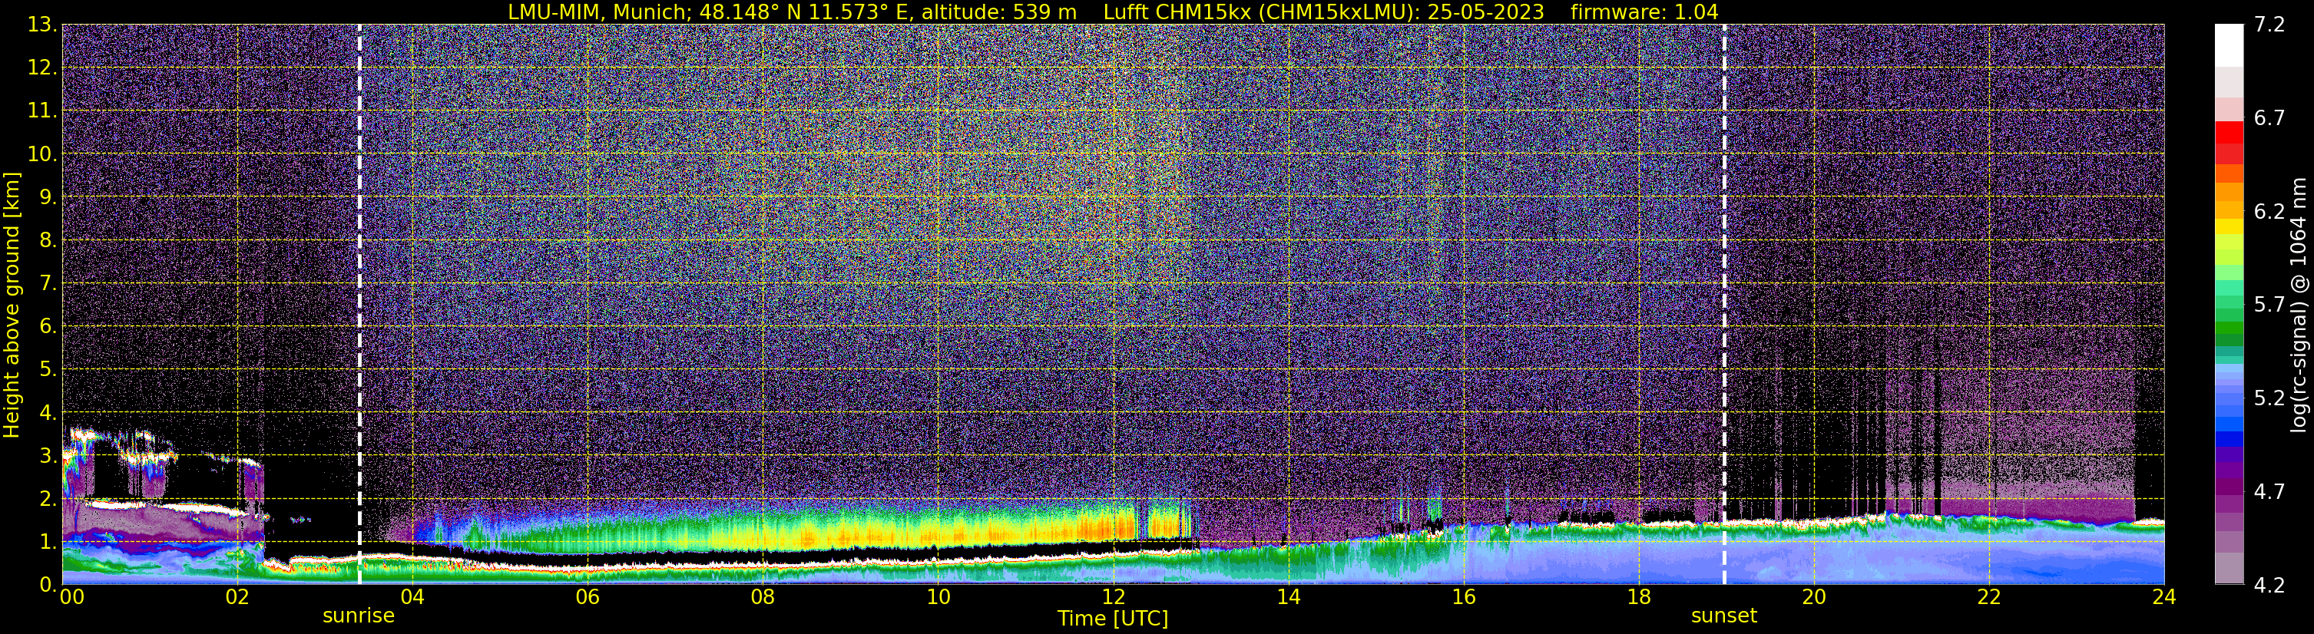Click the colorbar label 'log(rc-signal) @ 1064 nm'
The image size is (2314, 634).
[2299, 305]
